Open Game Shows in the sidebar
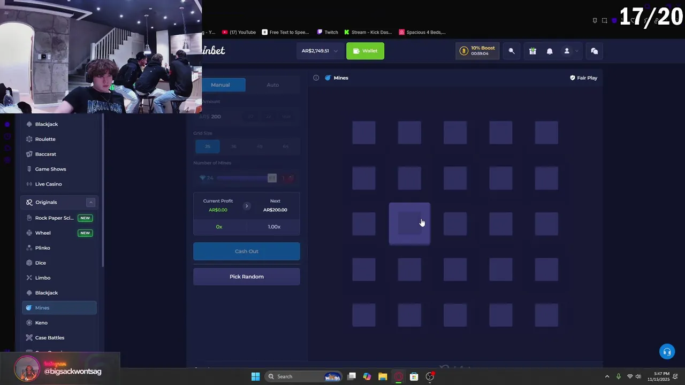Image resolution: width=685 pixels, height=385 pixels. coord(59,169)
